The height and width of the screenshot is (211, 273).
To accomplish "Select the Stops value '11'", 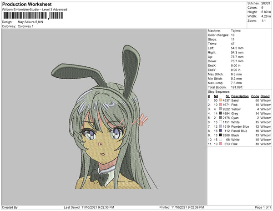I will point(233,39).
